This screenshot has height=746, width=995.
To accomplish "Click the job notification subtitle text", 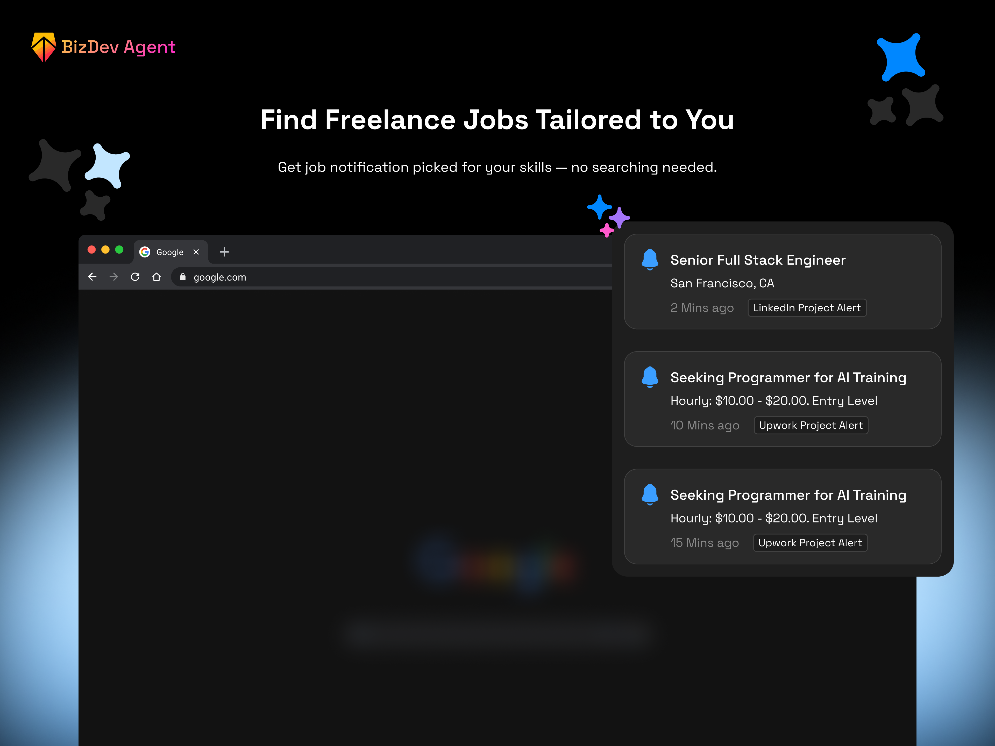I will [x=497, y=167].
